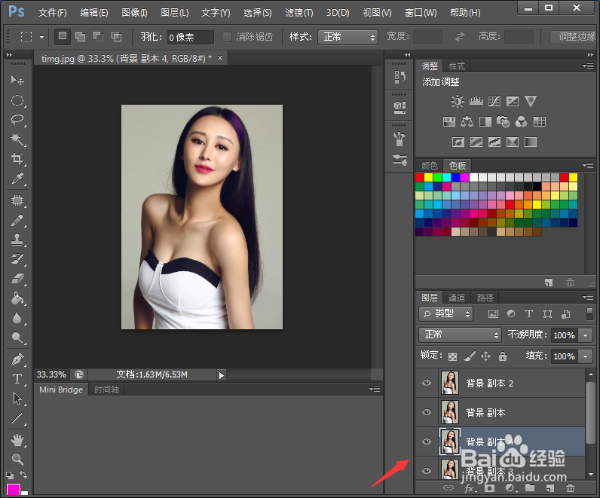600x498 pixels.
Task: Add a Photo Filter adjustment
Action: click(x=503, y=122)
